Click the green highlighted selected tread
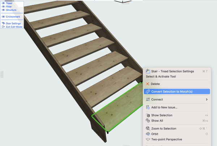The image size is (217, 146). click(119, 108)
